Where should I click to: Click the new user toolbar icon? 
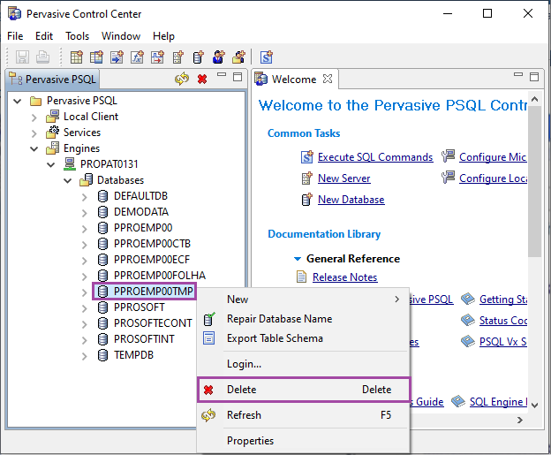(x=218, y=57)
